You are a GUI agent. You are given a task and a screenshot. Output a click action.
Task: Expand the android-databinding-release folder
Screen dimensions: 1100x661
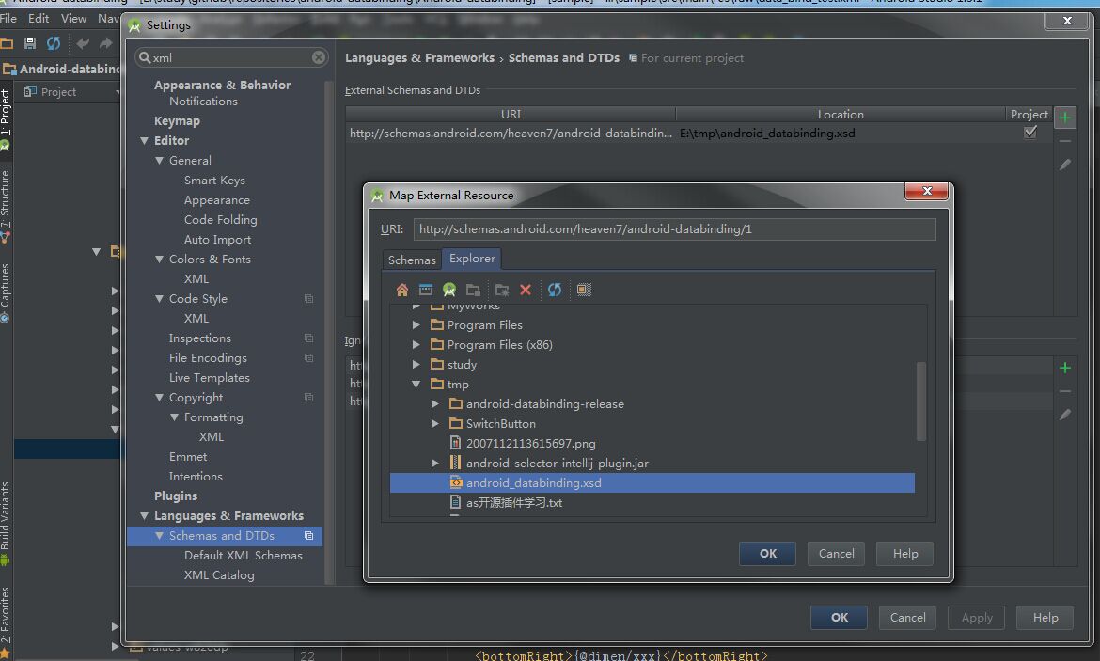coord(435,403)
